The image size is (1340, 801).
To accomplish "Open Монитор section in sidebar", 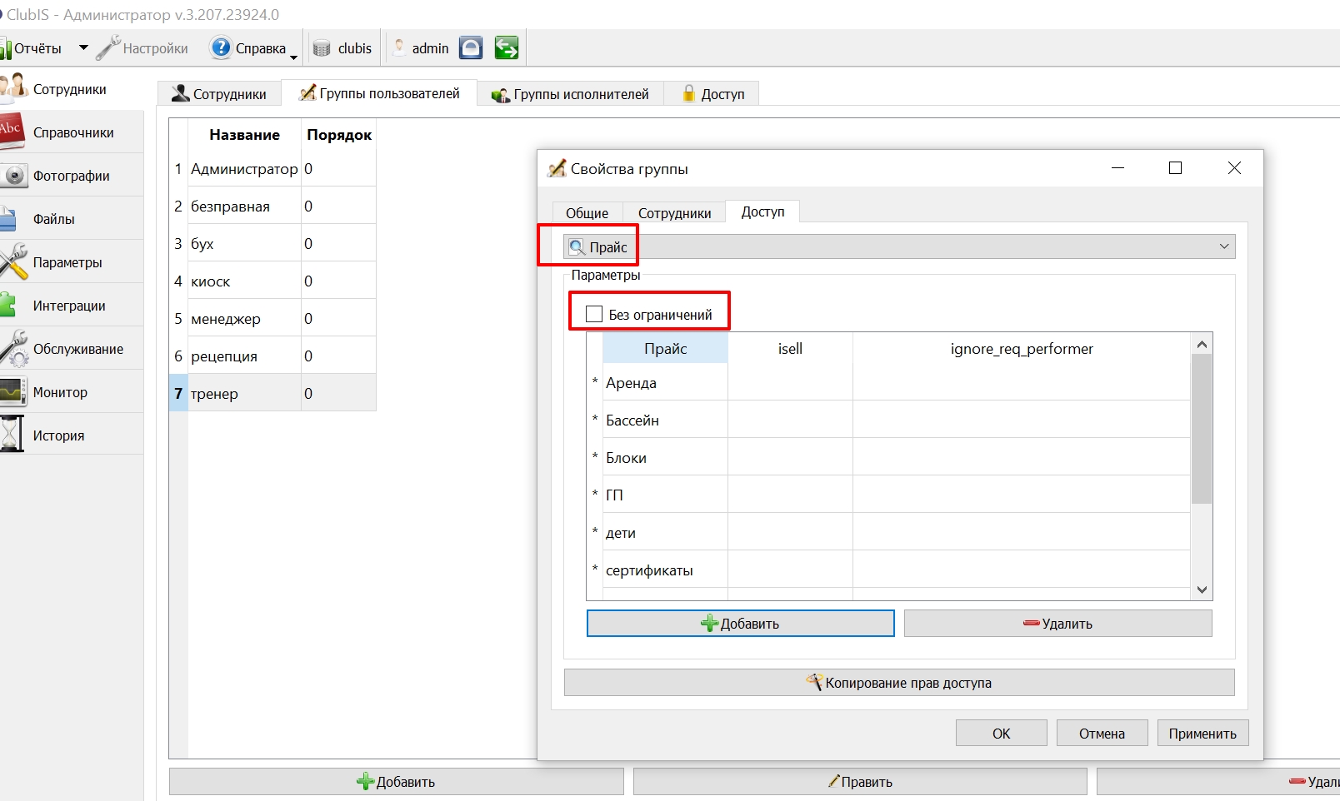I will pyautogui.click(x=71, y=392).
